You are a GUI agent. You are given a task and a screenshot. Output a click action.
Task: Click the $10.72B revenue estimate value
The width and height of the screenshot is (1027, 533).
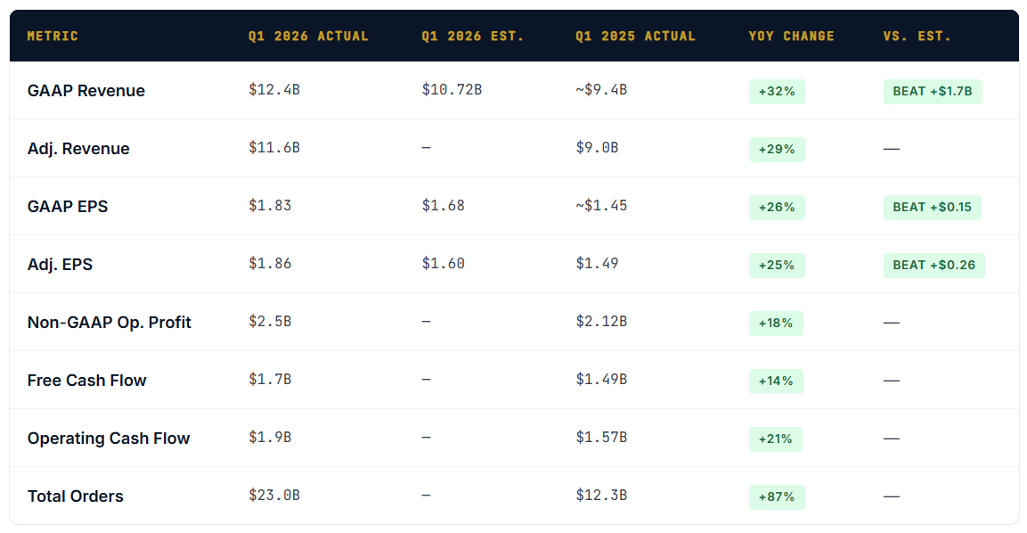point(452,89)
